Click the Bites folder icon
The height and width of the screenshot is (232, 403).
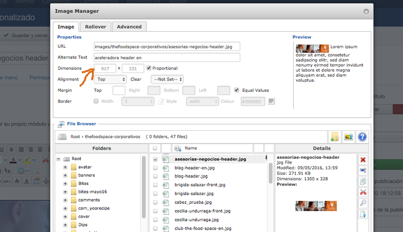(x=74, y=183)
